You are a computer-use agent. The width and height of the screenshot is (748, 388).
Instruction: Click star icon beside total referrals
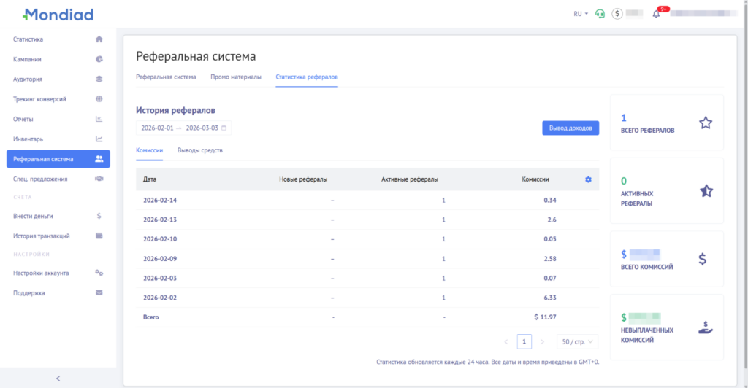point(705,123)
